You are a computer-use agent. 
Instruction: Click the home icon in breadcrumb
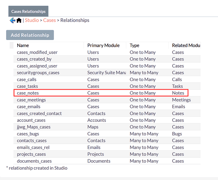19,21
